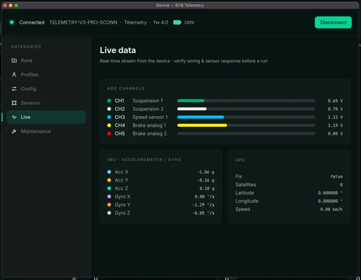Open the Maintenance section
This screenshot has width=361, height=280.
pyautogui.click(x=46, y=131)
